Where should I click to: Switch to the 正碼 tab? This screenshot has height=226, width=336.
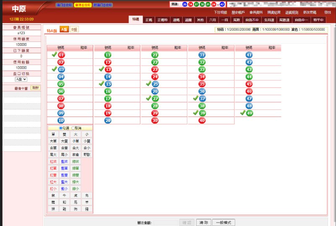(149, 20)
